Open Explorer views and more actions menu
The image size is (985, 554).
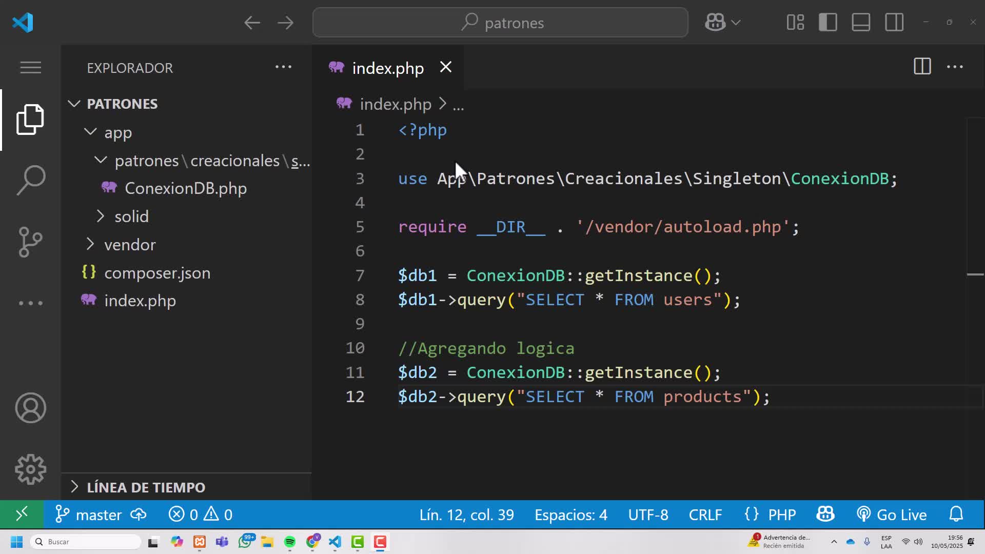(283, 67)
